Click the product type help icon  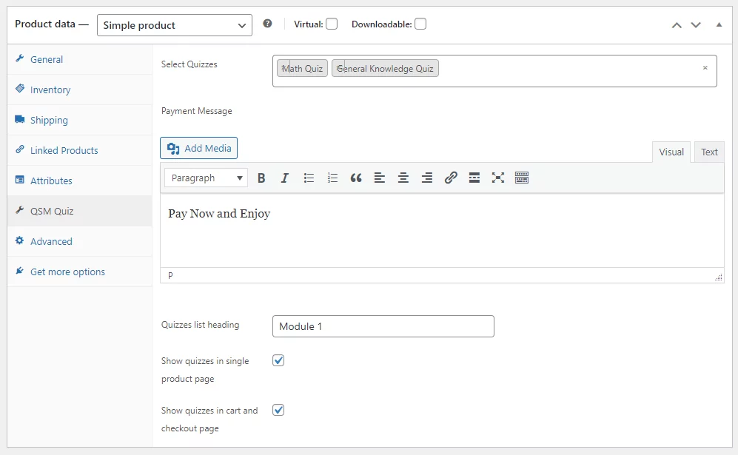point(267,24)
